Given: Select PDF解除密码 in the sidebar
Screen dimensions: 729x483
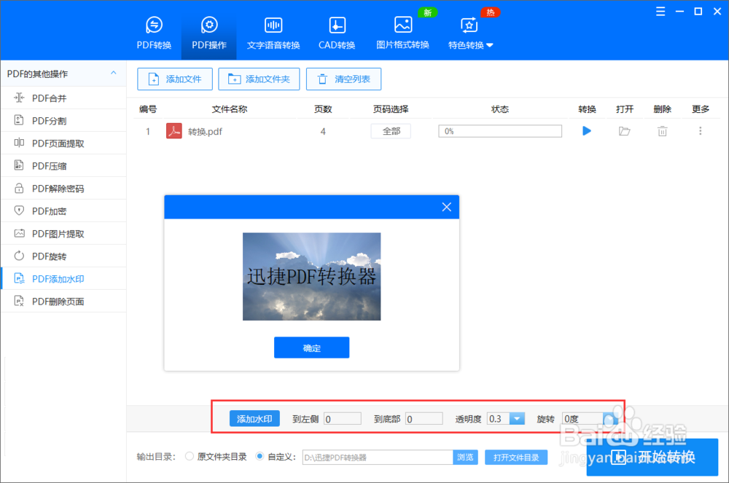Looking at the screenshot, I should pyautogui.click(x=63, y=189).
